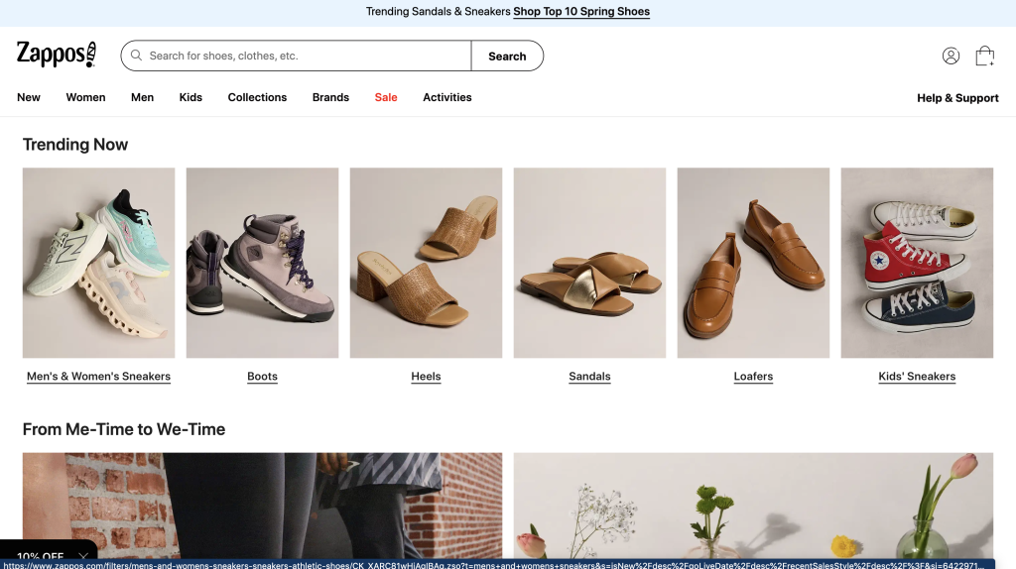Viewport: 1016px width, 569px height.
Task: Open the New menu
Action: point(29,97)
